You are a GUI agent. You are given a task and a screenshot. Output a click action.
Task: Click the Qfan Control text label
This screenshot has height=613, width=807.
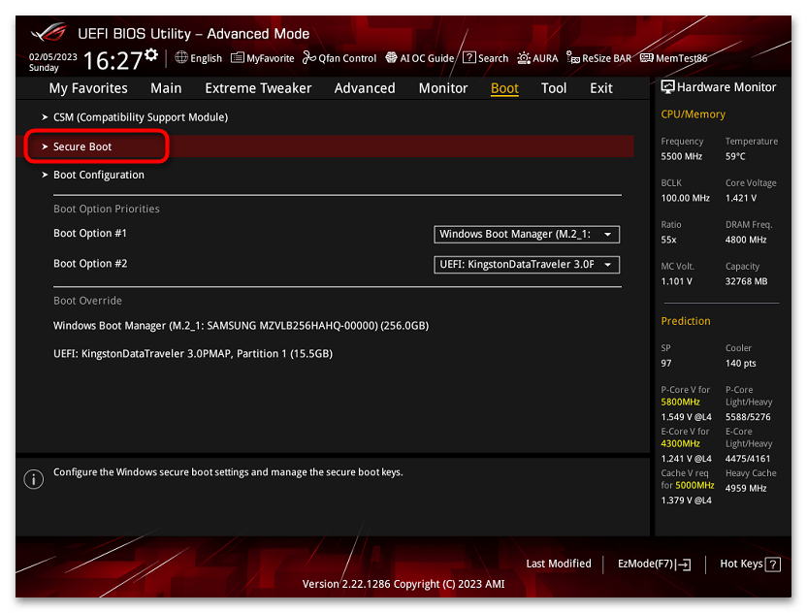(x=347, y=58)
